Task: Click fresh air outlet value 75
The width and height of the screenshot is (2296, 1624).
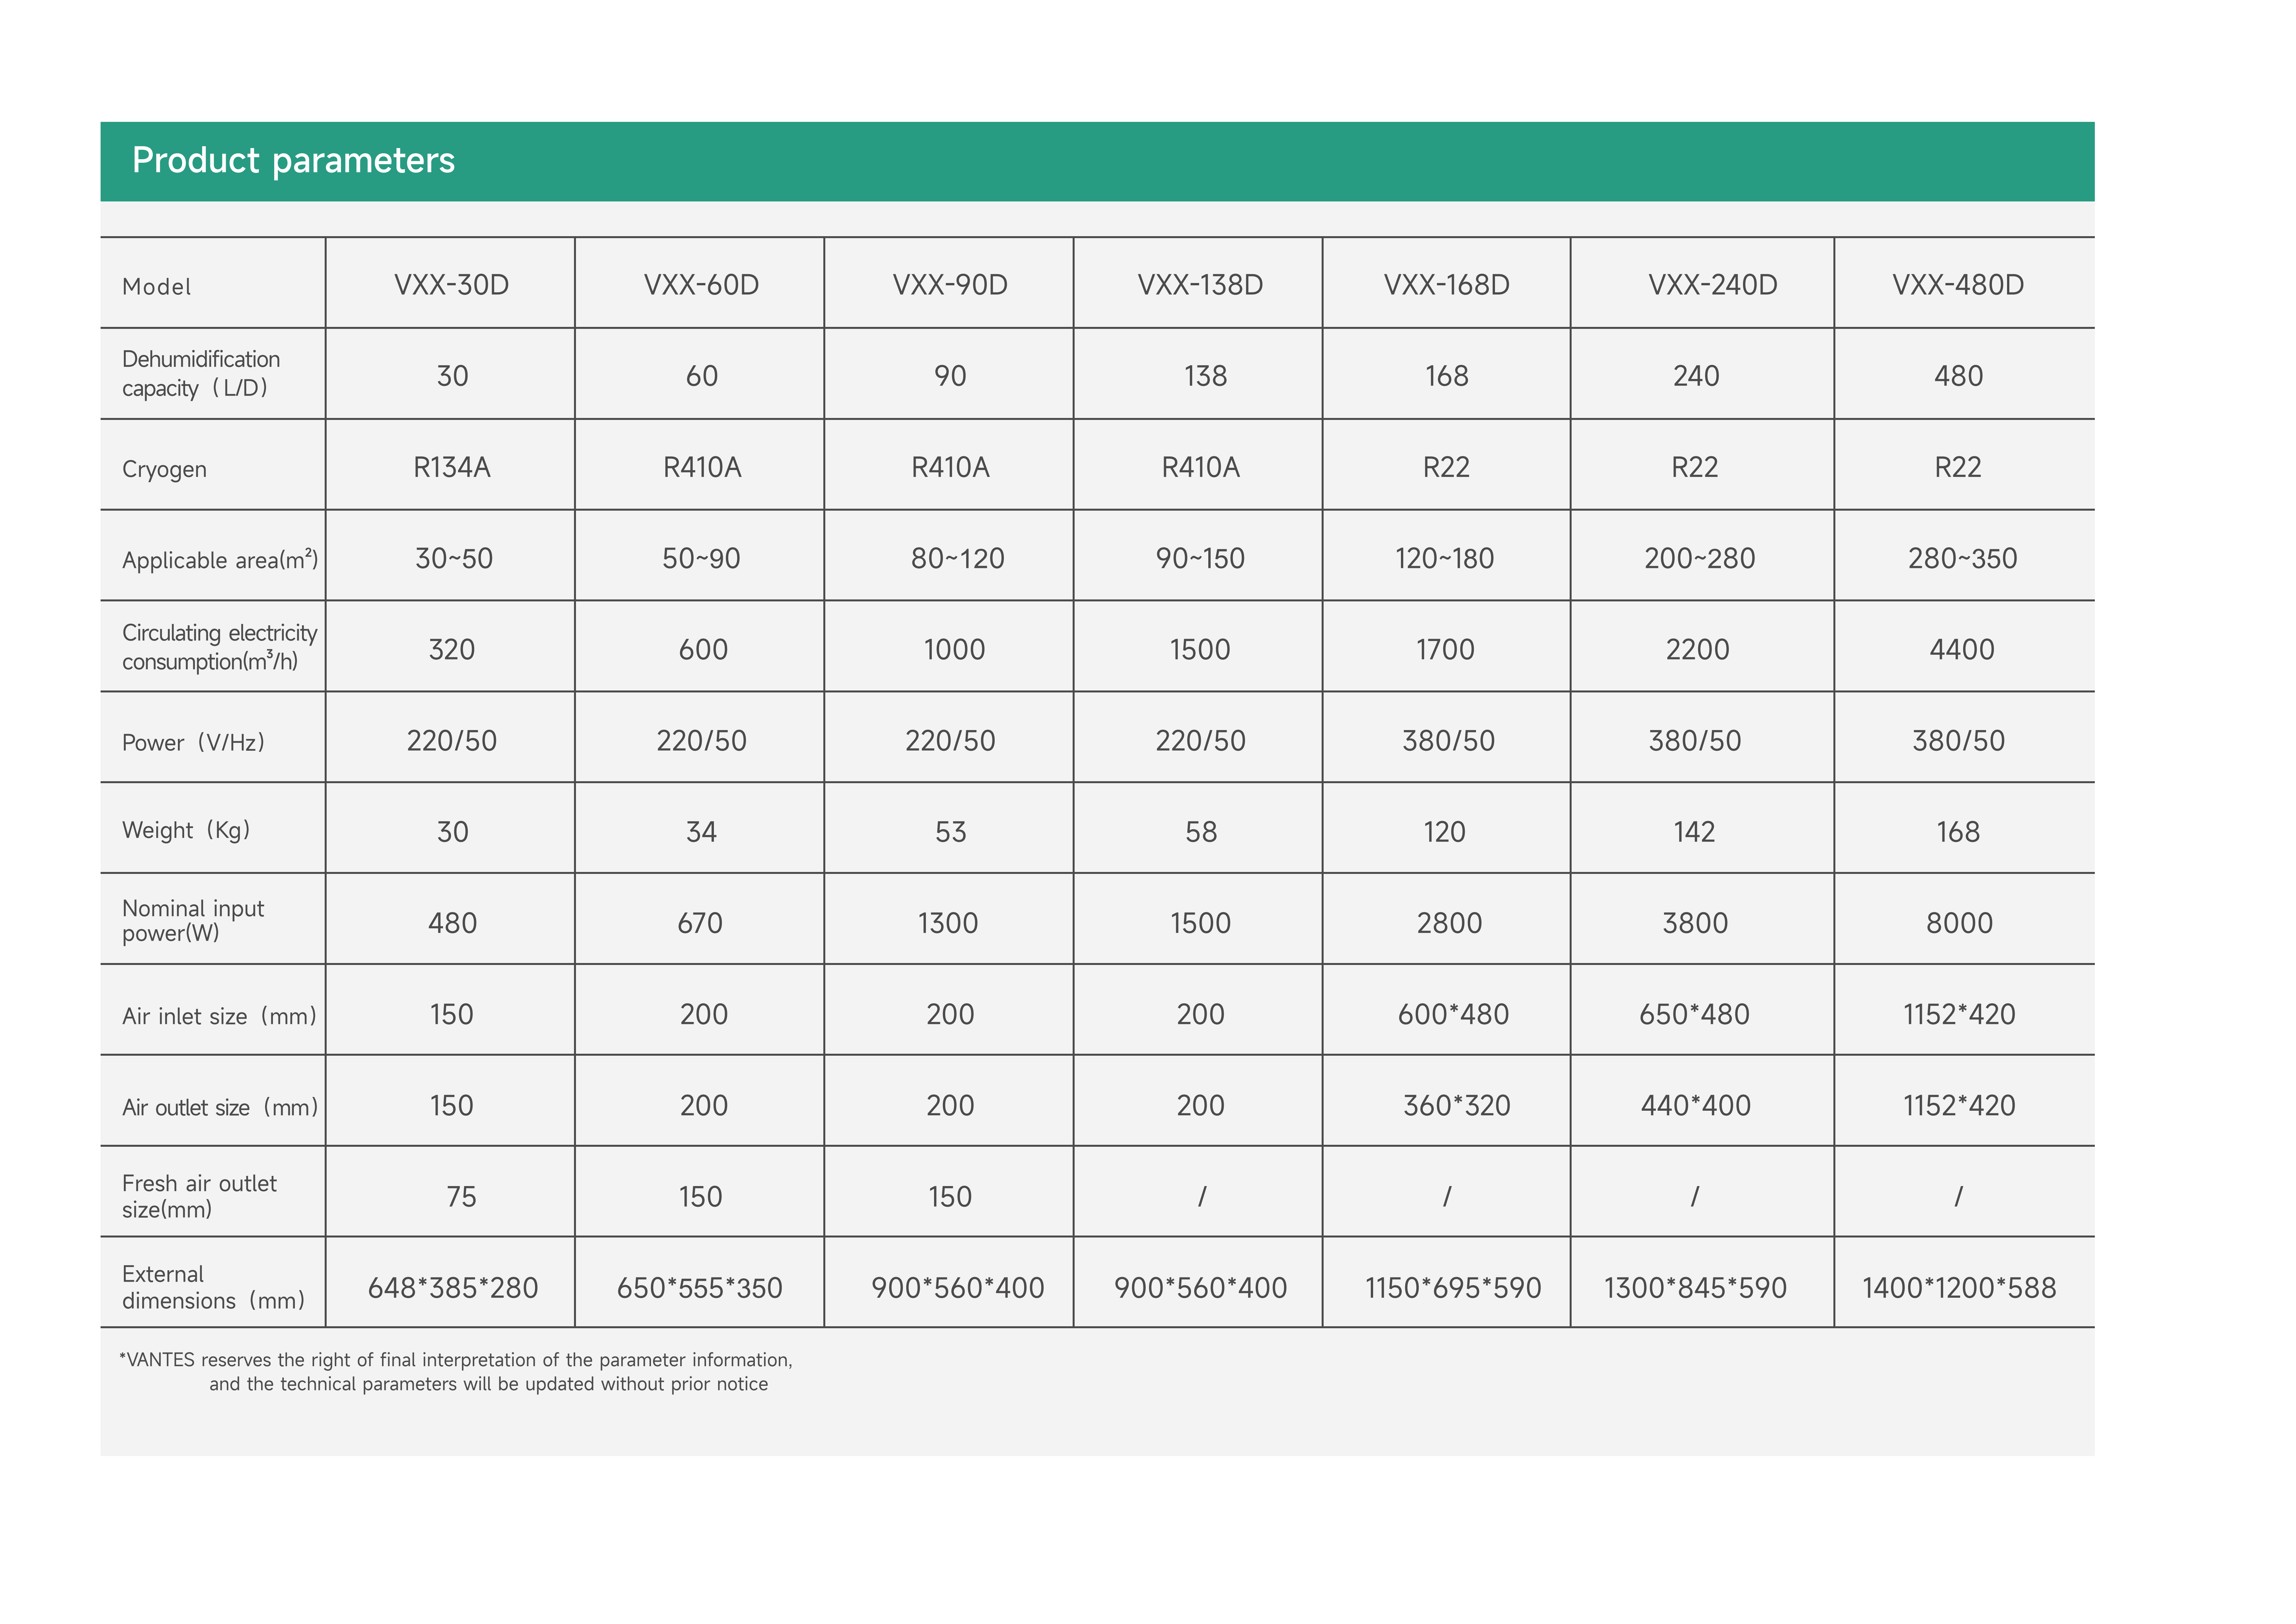Action: point(461,1197)
